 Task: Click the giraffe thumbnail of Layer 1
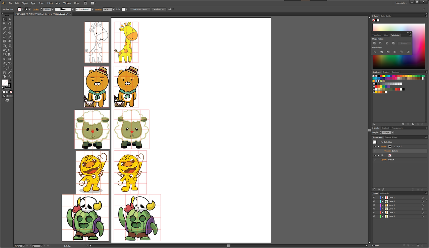click(x=386, y=198)
